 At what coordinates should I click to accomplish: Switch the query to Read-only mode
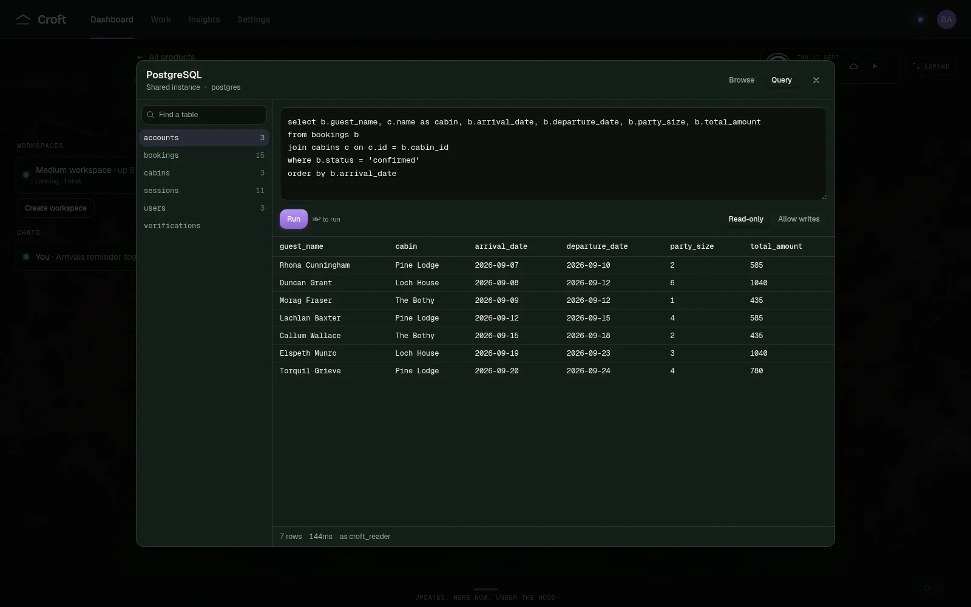pyautogui.click(x=746, y=219)
